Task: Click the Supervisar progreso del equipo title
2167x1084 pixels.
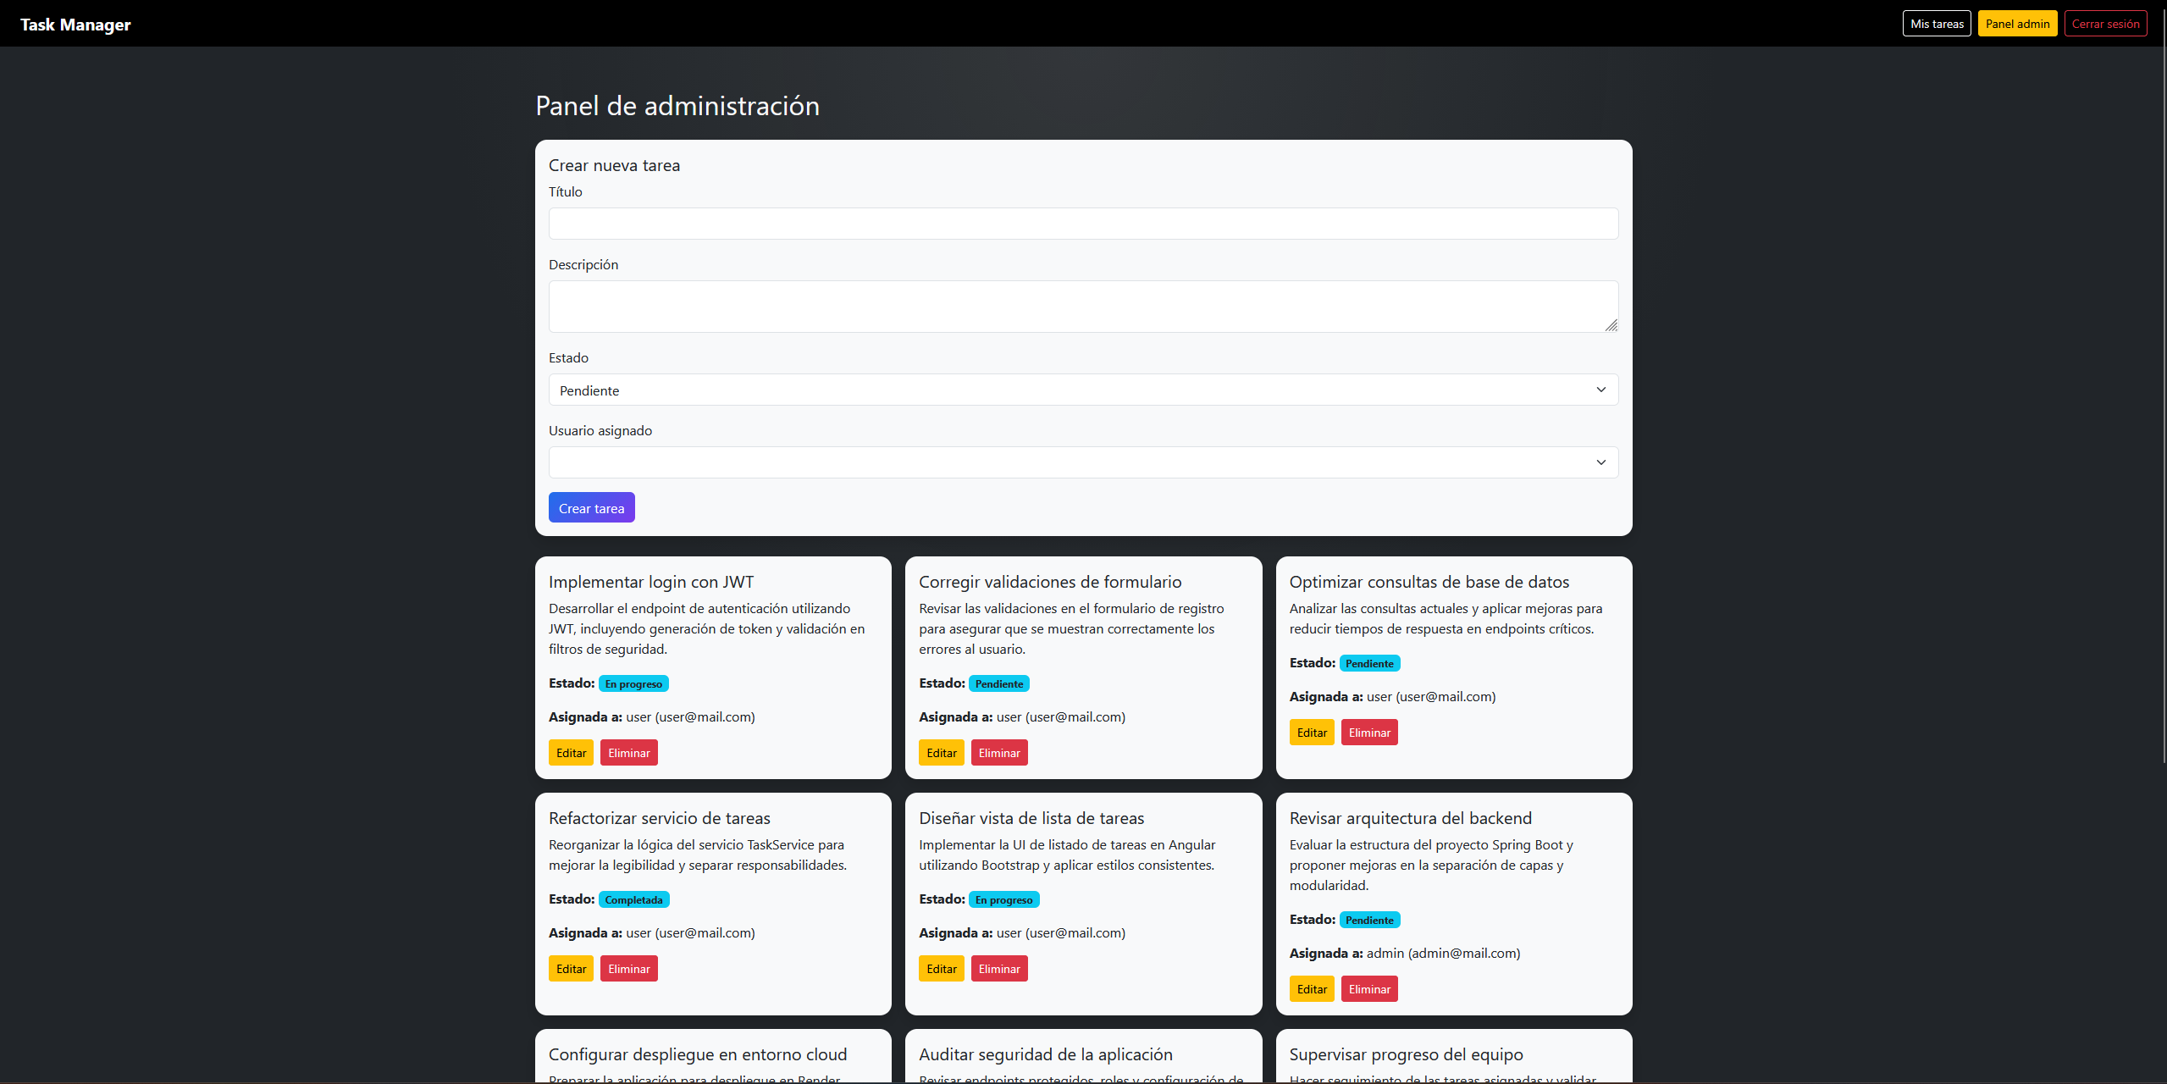Action: pyautogui.click(x=1407, y=1054)
